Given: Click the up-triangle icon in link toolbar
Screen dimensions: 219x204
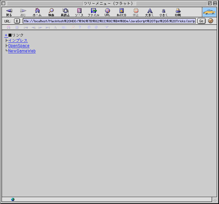Looking at the screenshot, I should (x=55, y=27).
